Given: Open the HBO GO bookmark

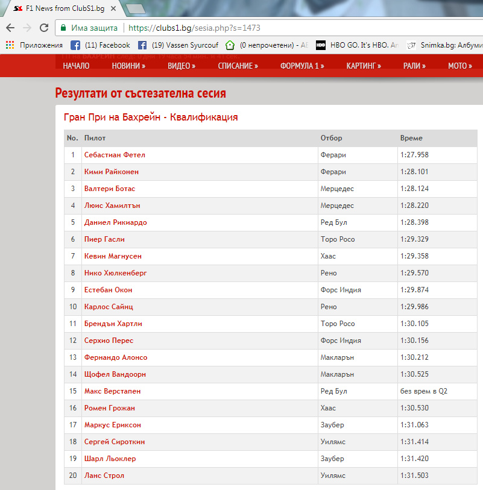Looking at the screenshot, I should 357,45.
